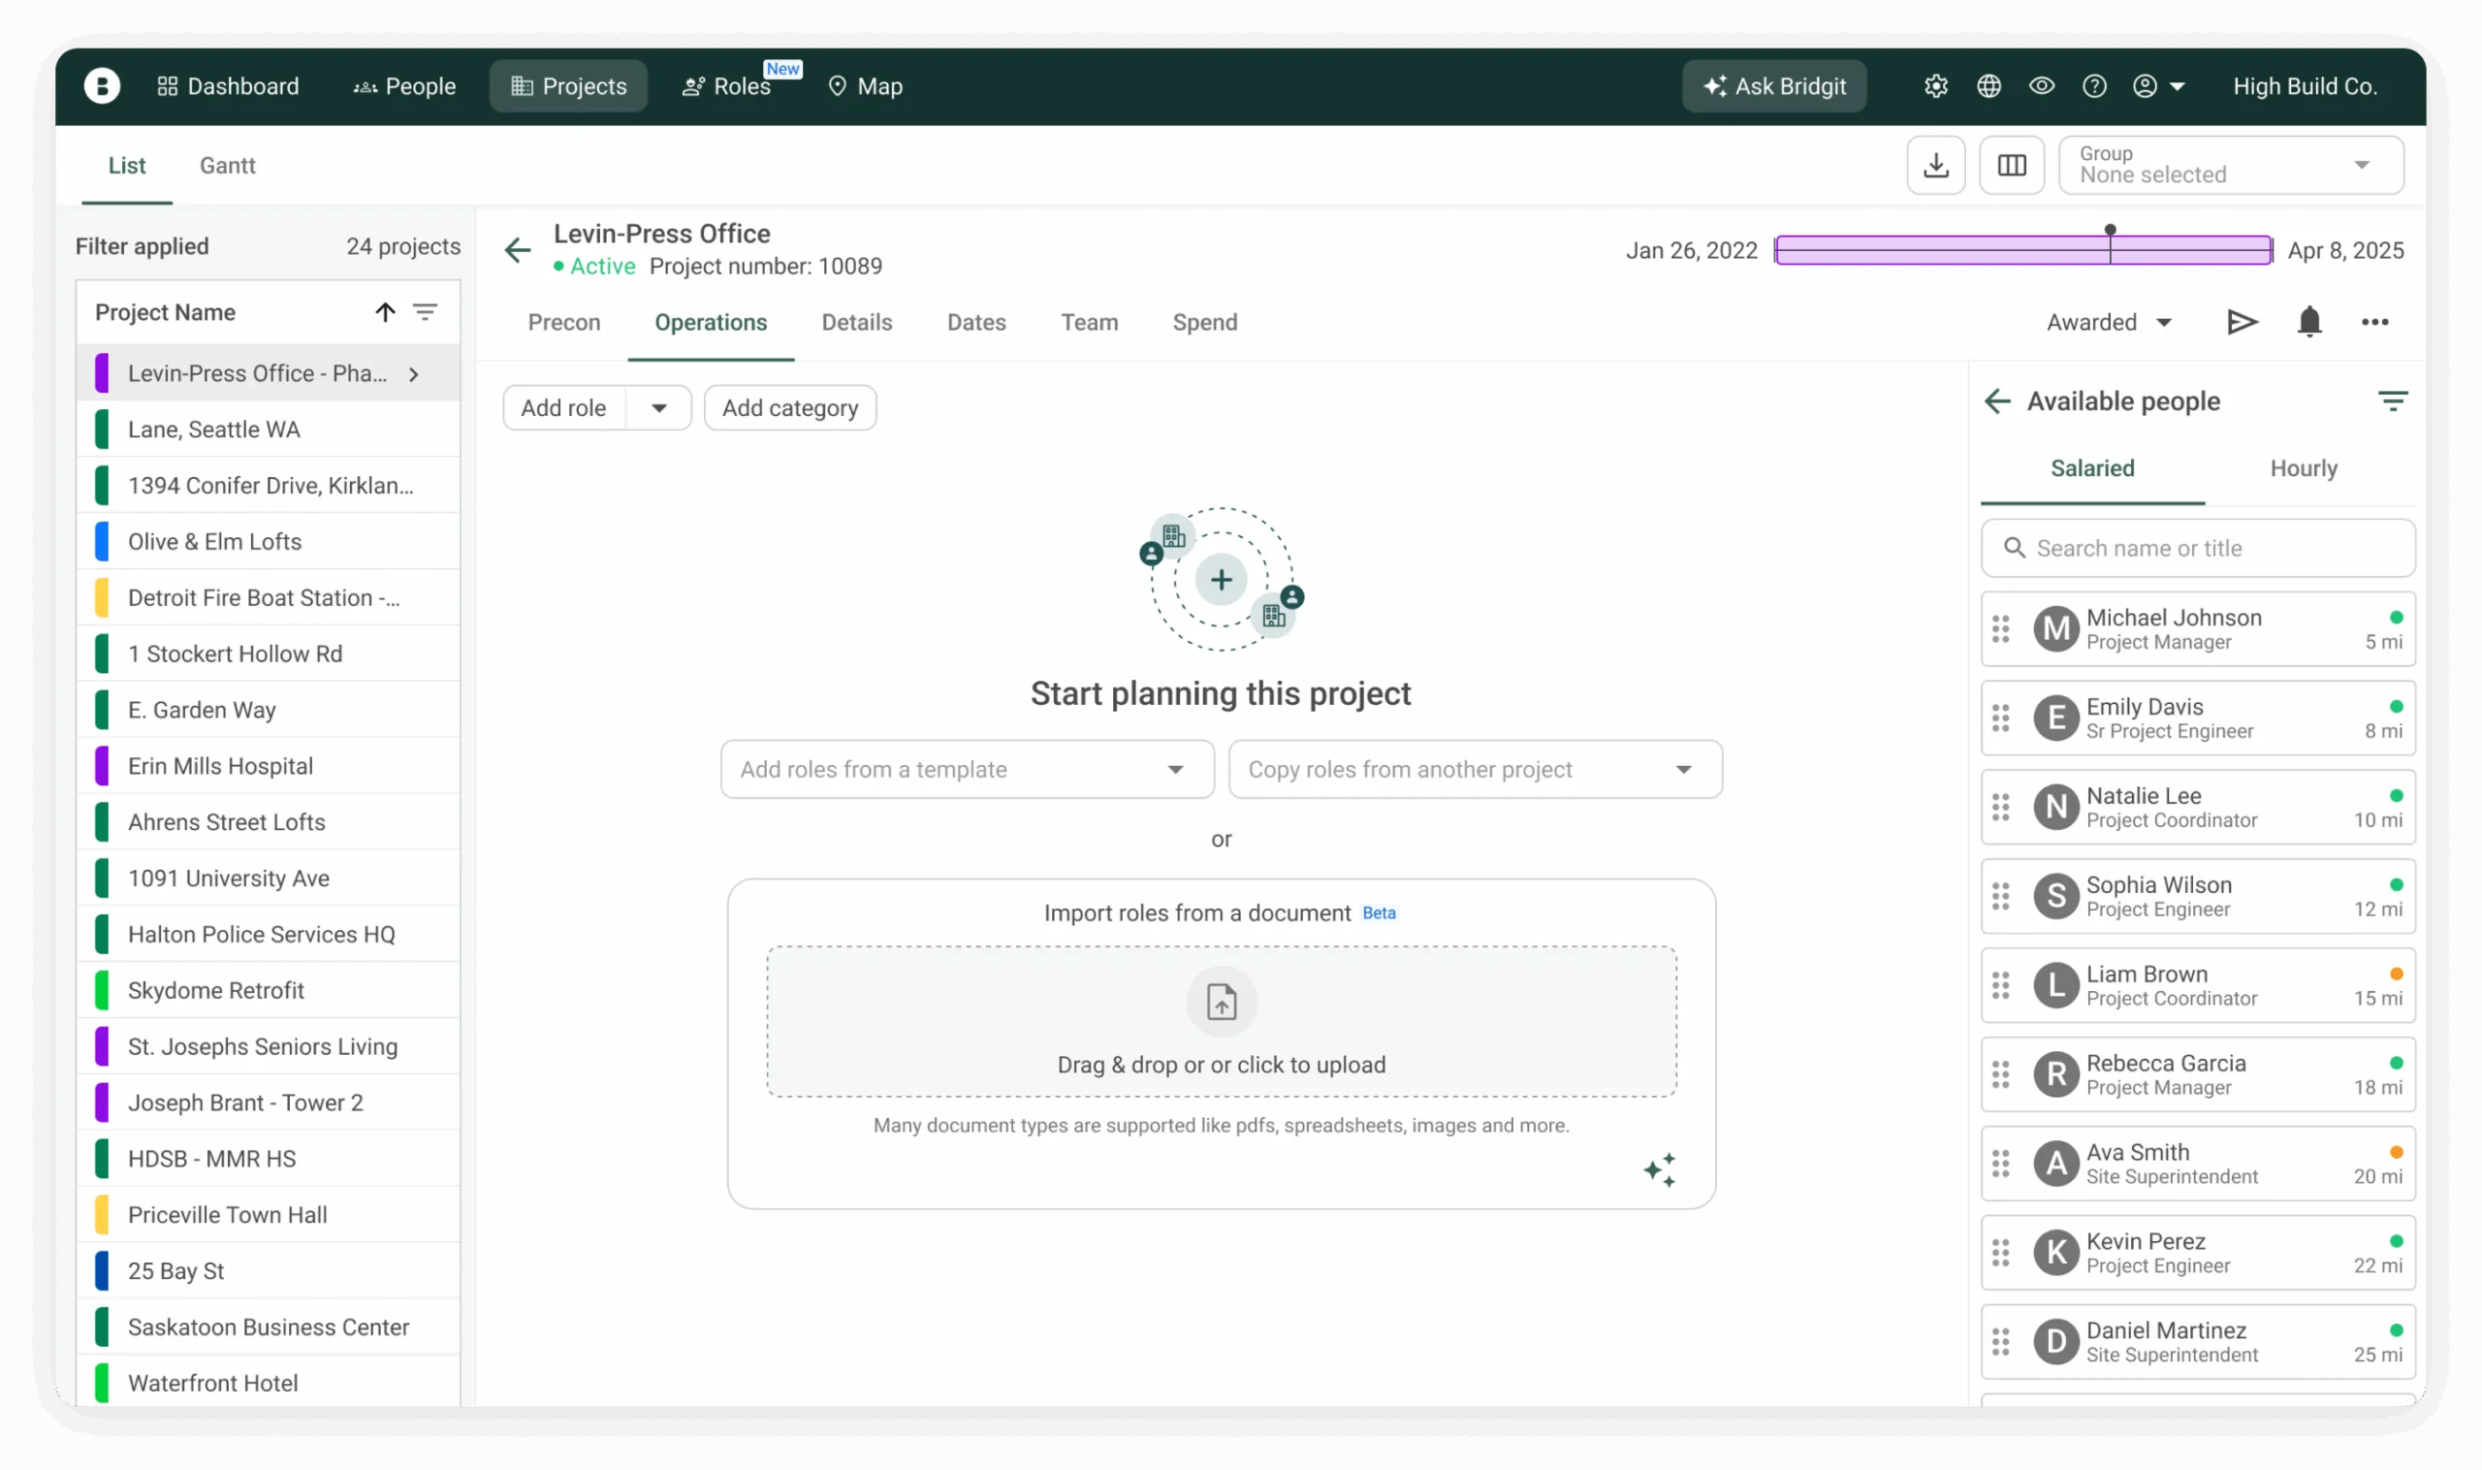
Task: Expand the Awarded status dropdown
Action: coord(2109,322)
